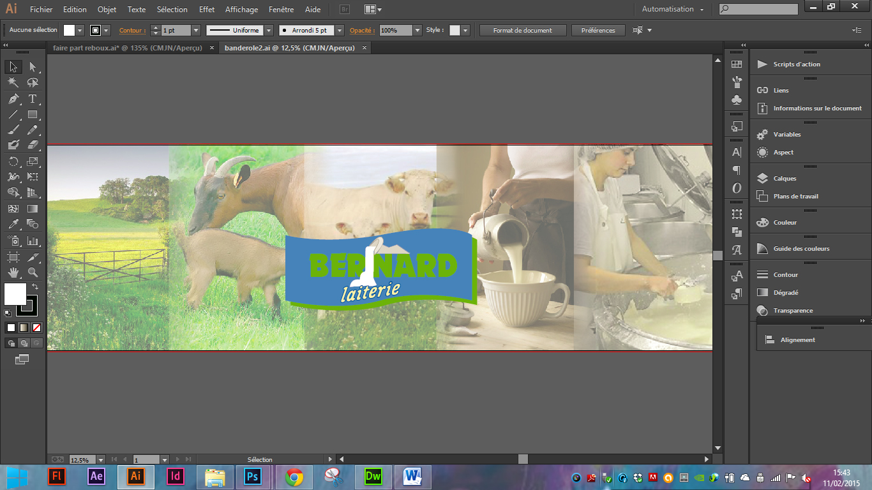The image size is (872, 490).
Task: Set paint mode to Gradient
Action: 24,328
